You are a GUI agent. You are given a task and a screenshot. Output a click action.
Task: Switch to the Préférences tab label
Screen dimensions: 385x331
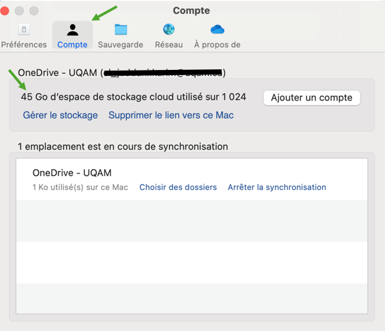(x=24, y=45)
